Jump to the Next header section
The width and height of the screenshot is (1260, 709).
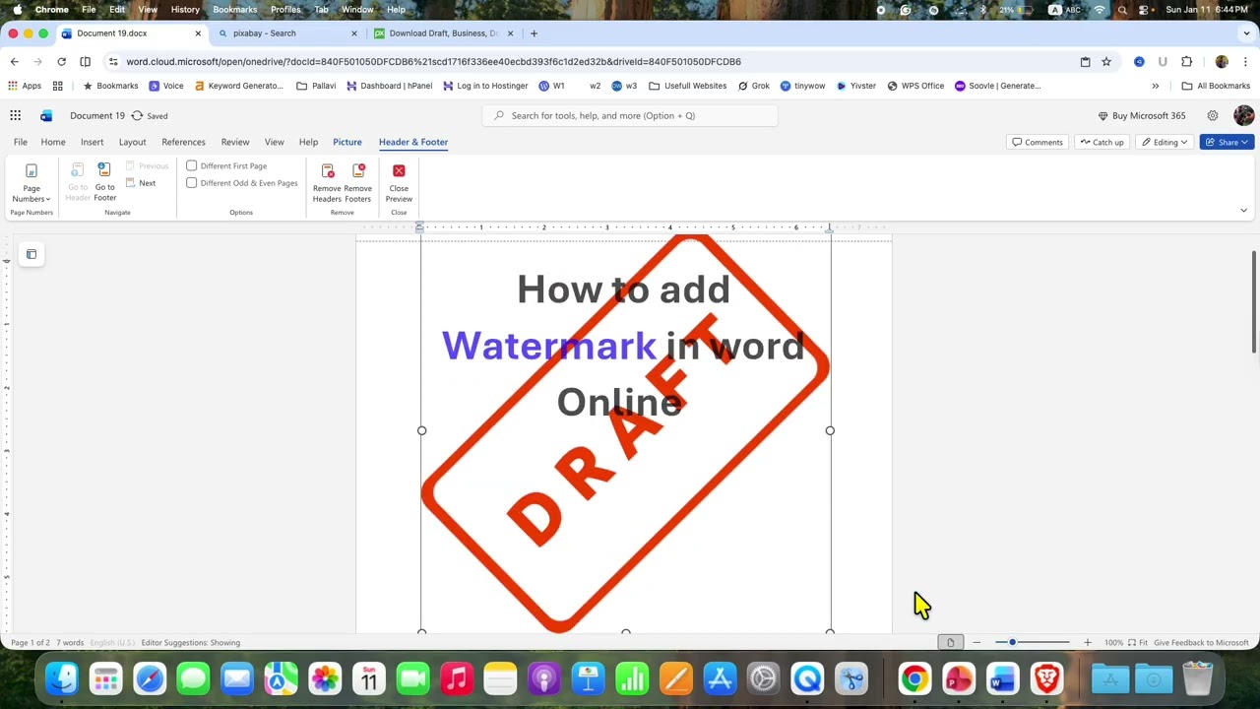point(140,183)
